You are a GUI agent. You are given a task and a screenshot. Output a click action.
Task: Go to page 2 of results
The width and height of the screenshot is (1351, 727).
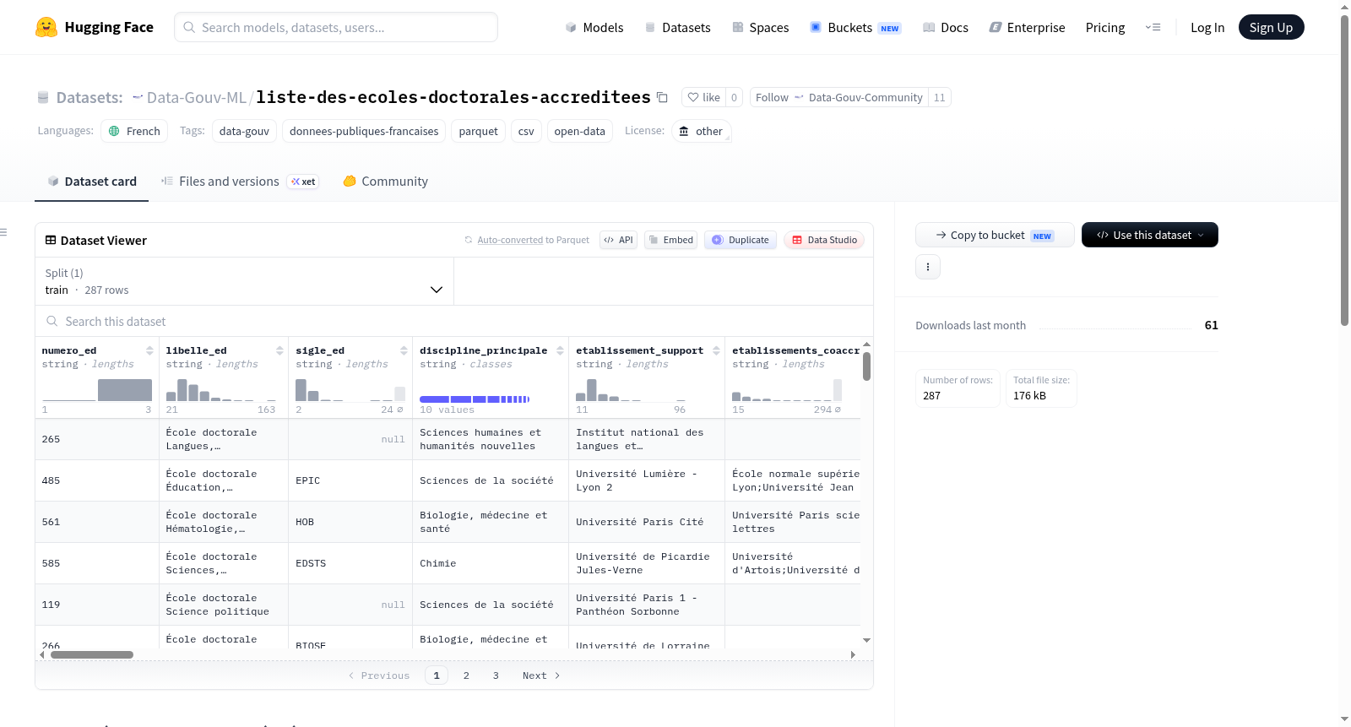466,675
